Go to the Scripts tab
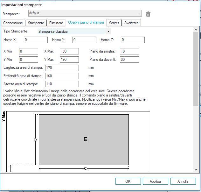Screen dimensions: 201x192 tap(114, 23)
